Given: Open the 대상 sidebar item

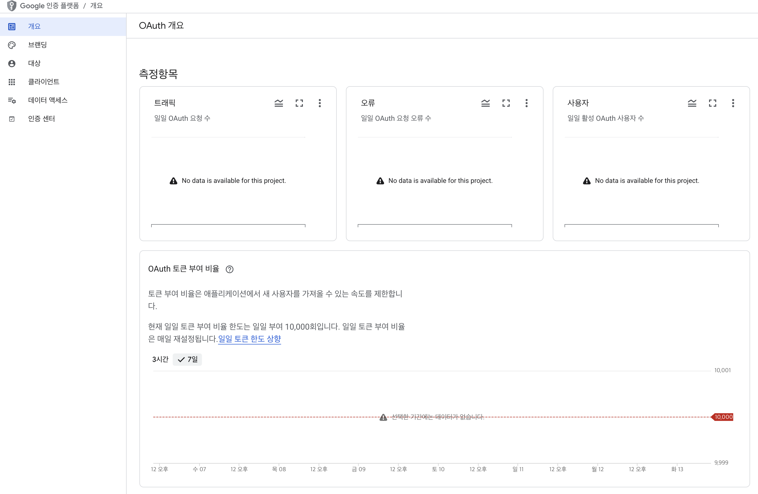Looking at the screenshot, I should pyautogui.click(x=63, y=63).
